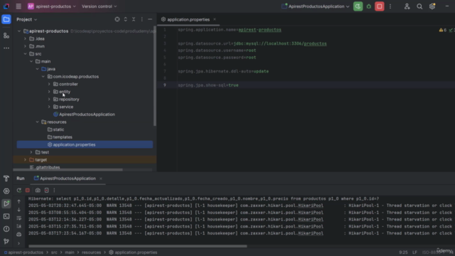Stop the running application red button
This screenshot has width=455, height=256.
[x=379, y=6]
